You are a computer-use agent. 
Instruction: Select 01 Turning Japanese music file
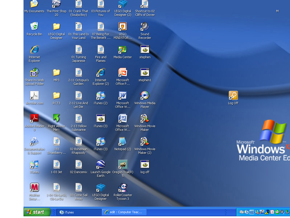coord(79,54)
